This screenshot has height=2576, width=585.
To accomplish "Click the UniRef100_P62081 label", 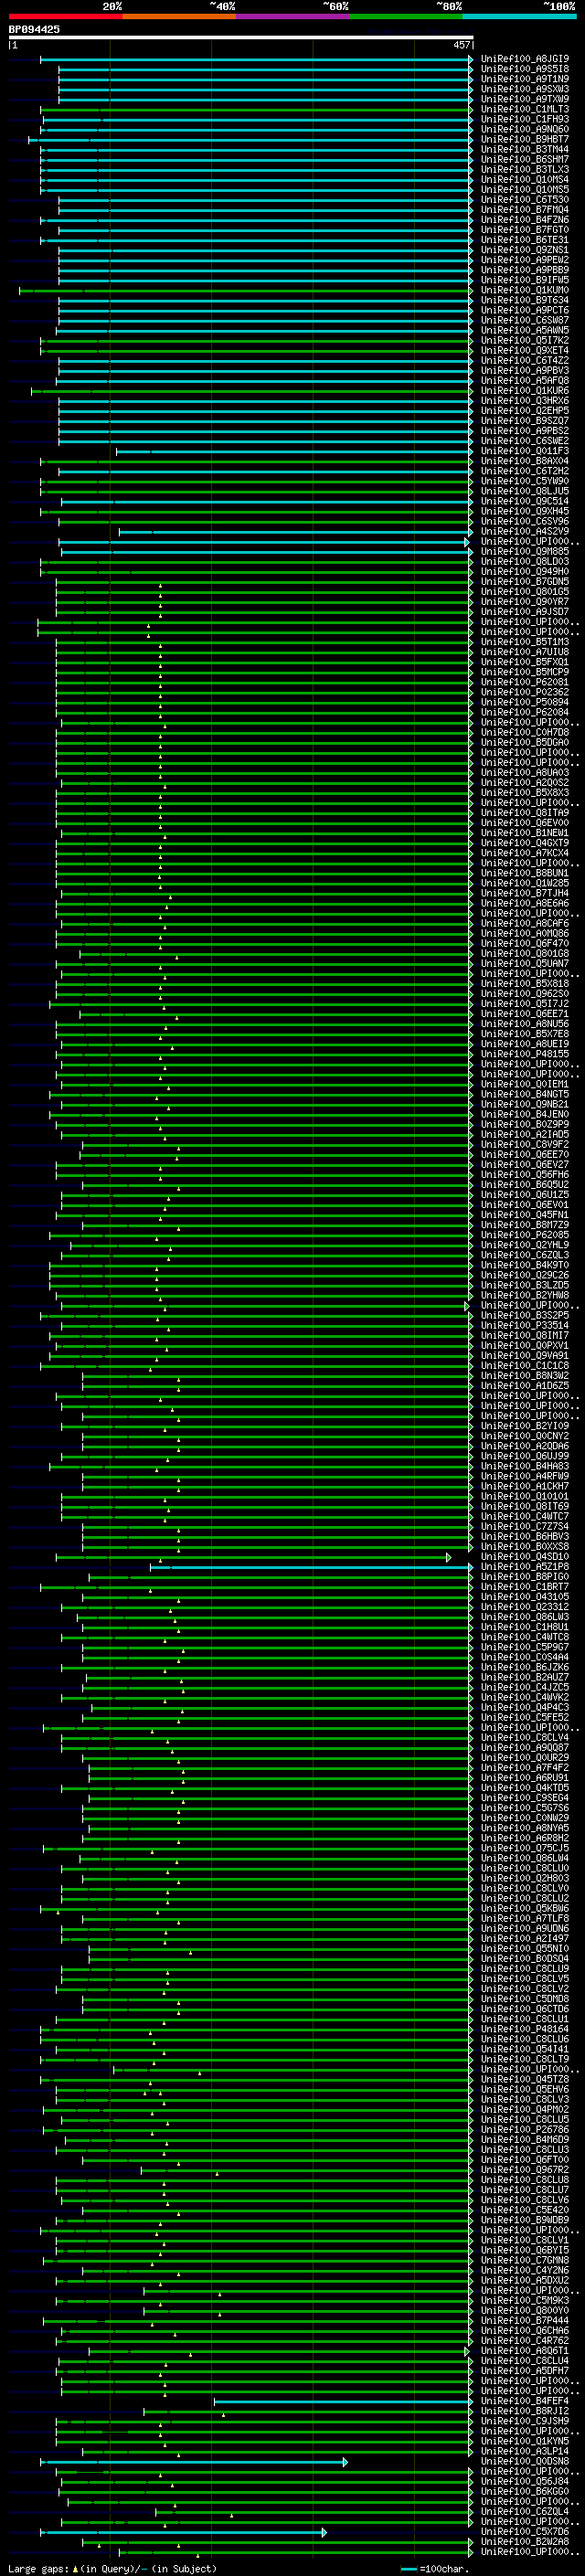I will (x=525, y=682).
